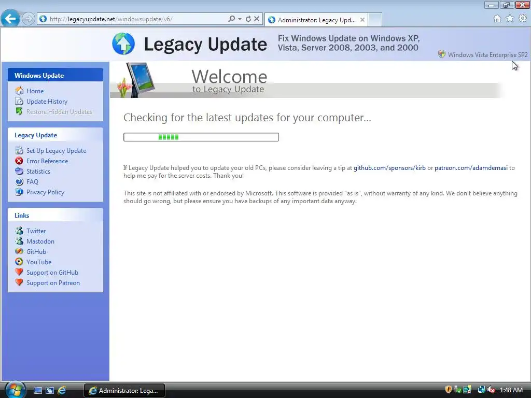Launch Internet Explorer from quick launch
This screenshot has height=398, width=531.
coord(62,391)
